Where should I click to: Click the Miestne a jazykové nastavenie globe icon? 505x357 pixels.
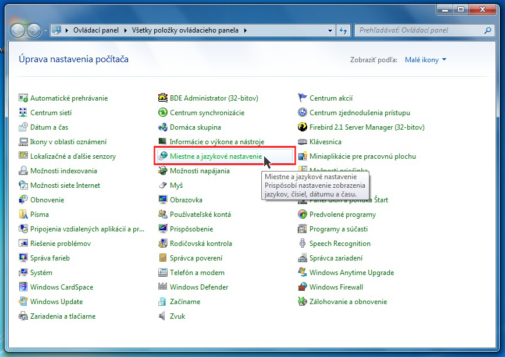(163, 156)
